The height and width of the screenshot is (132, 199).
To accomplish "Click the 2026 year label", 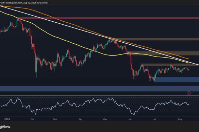I will 7,119.
